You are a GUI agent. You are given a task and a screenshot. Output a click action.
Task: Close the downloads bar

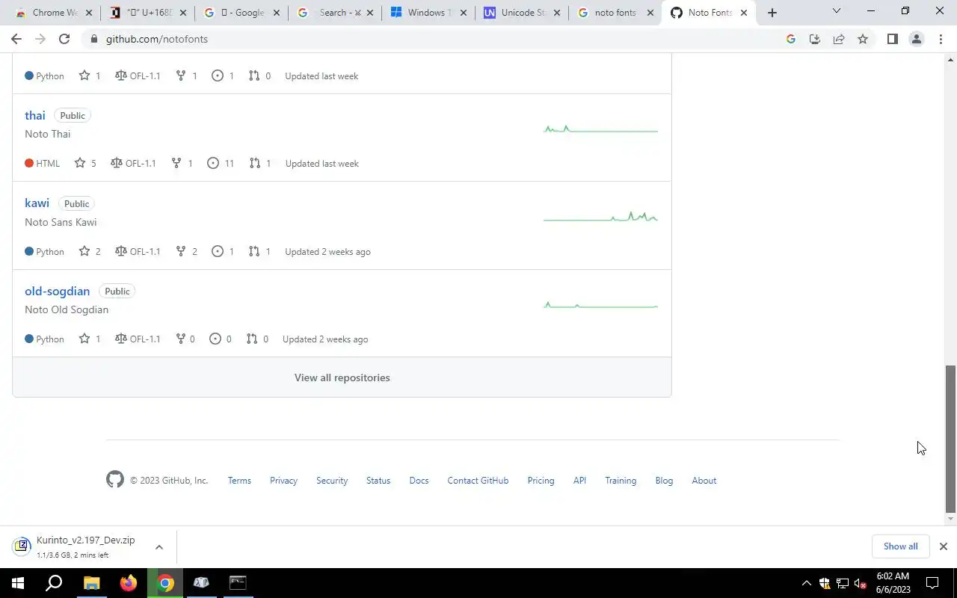pos(944,546)
